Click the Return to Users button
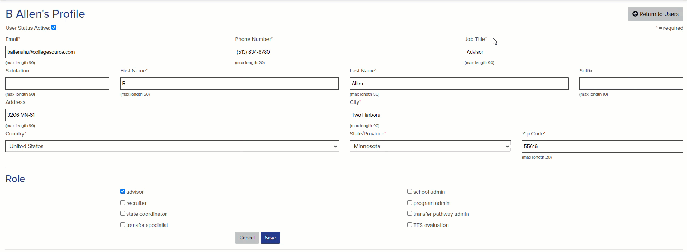Screen dimensions: 687x252 [655, 14]
